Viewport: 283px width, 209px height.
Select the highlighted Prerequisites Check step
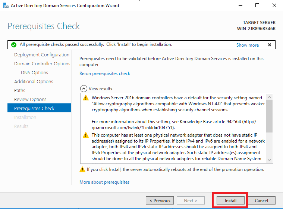click(40, 108)
